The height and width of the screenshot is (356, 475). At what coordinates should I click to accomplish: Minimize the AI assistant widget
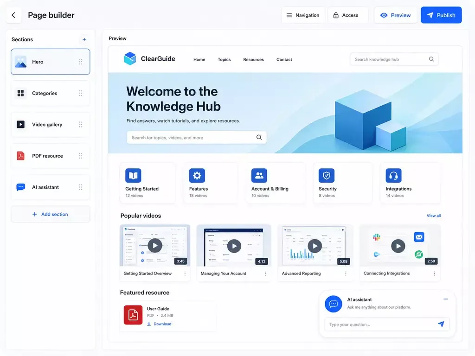point(446,299)
